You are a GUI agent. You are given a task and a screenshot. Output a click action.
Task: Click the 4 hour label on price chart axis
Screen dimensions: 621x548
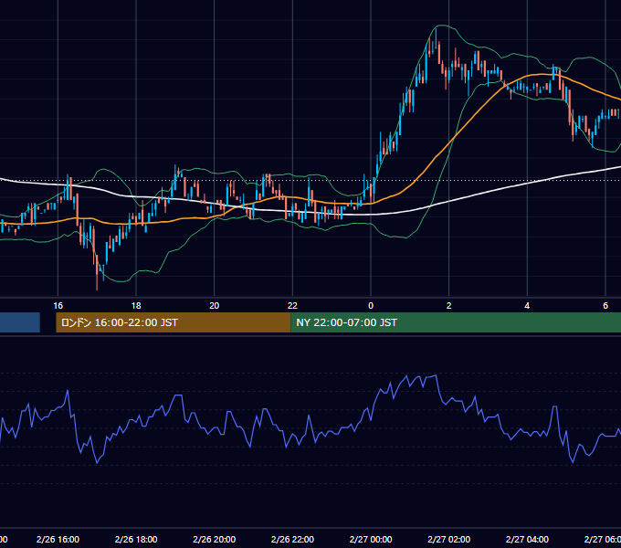coord(527,306)
